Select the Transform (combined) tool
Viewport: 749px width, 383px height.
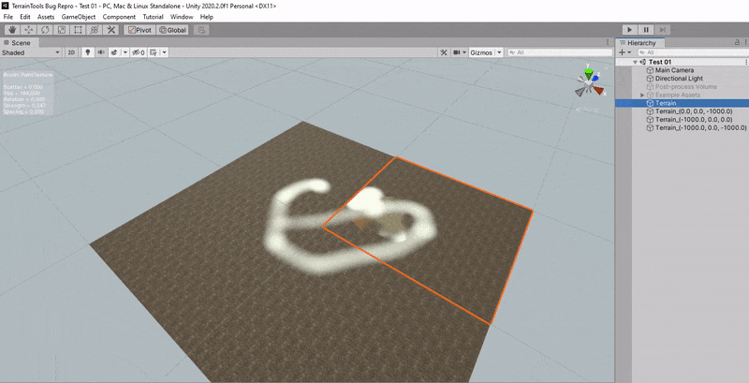[95, 30]
